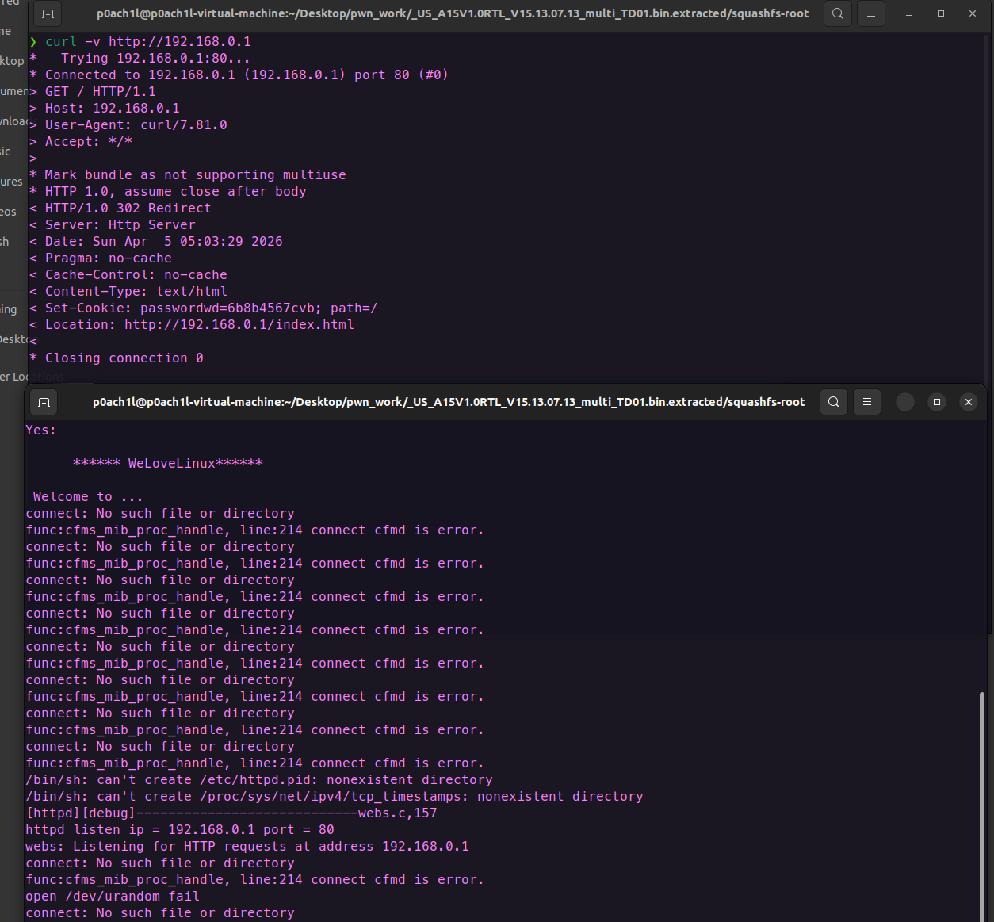Open Videos in the Files sidebar
Screen dimensions: 994x922
(8, 212)
